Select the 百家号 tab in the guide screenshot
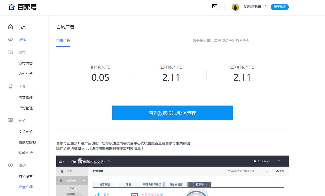Viewport: 325px width, 196px height. pos(200,184)
